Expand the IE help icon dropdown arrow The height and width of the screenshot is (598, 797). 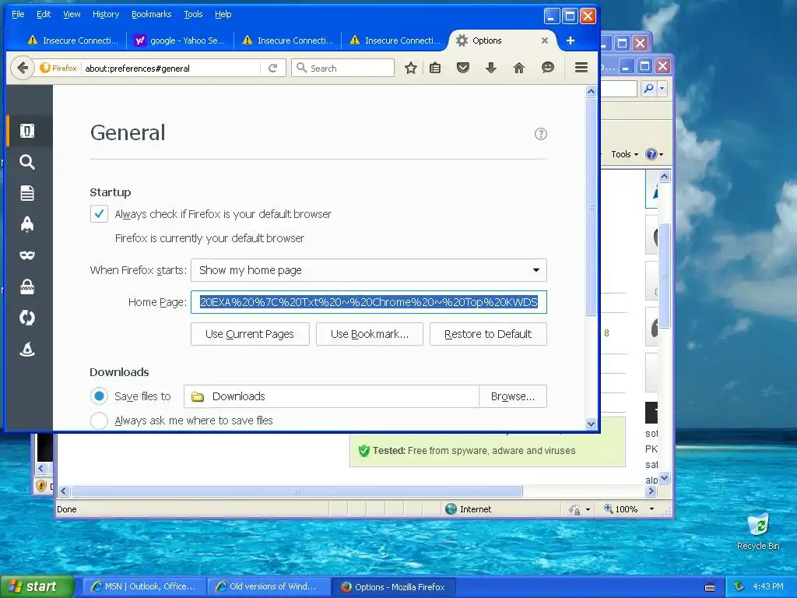pos(662,155)
